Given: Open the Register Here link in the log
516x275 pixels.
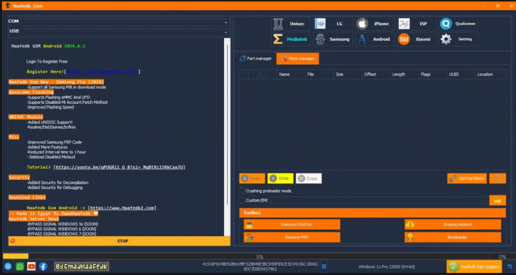Looking at the screenshot, I should pos(102,71).
